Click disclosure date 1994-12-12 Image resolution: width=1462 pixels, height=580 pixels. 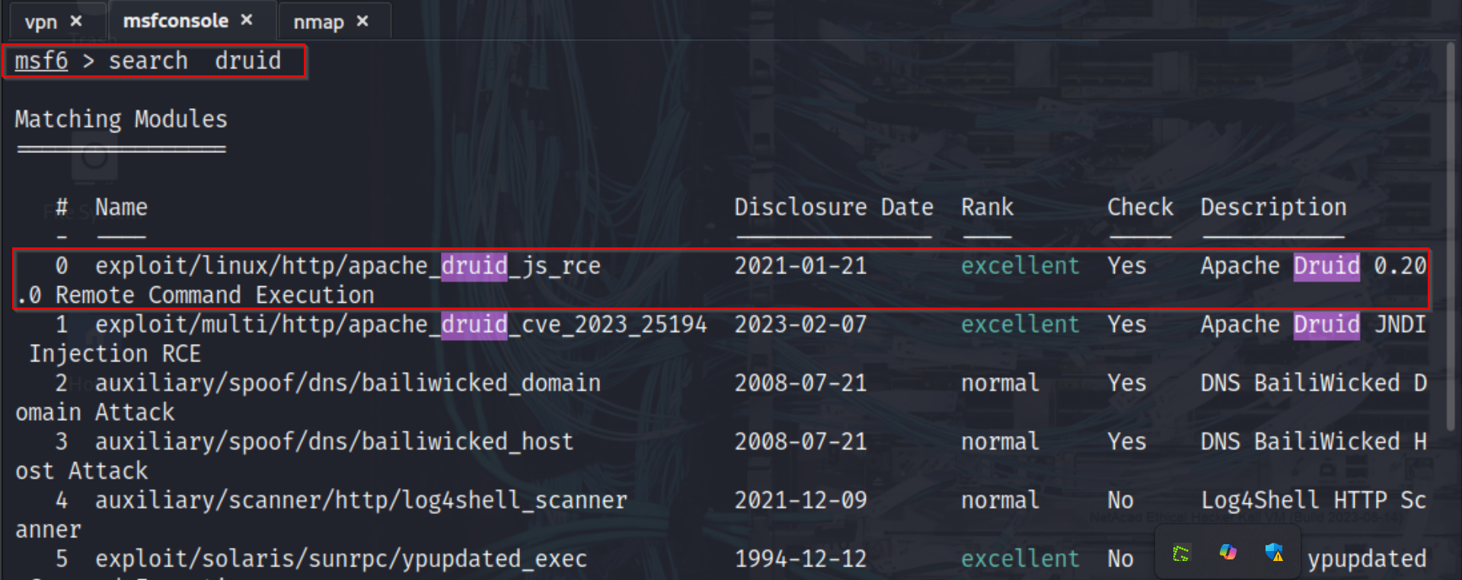(x=800, y=559)
